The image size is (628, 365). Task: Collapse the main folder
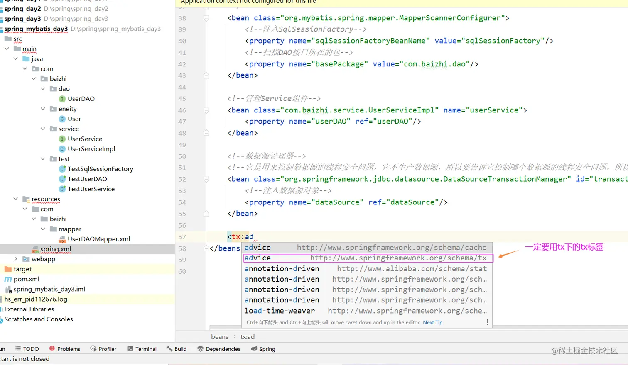coord(7,49)
